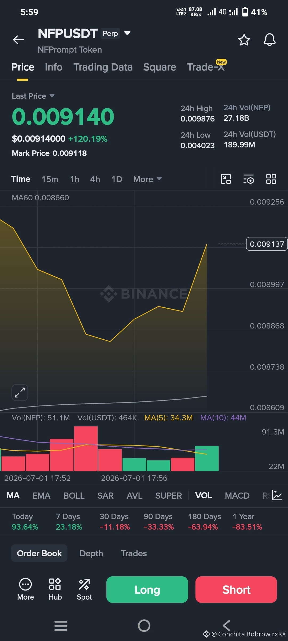Tap the 24h Vol(USDT) 189.99M value
Image resolution: width=288 pixels, height=641 pixels.
pyautogui.click(x=239, y=145)
